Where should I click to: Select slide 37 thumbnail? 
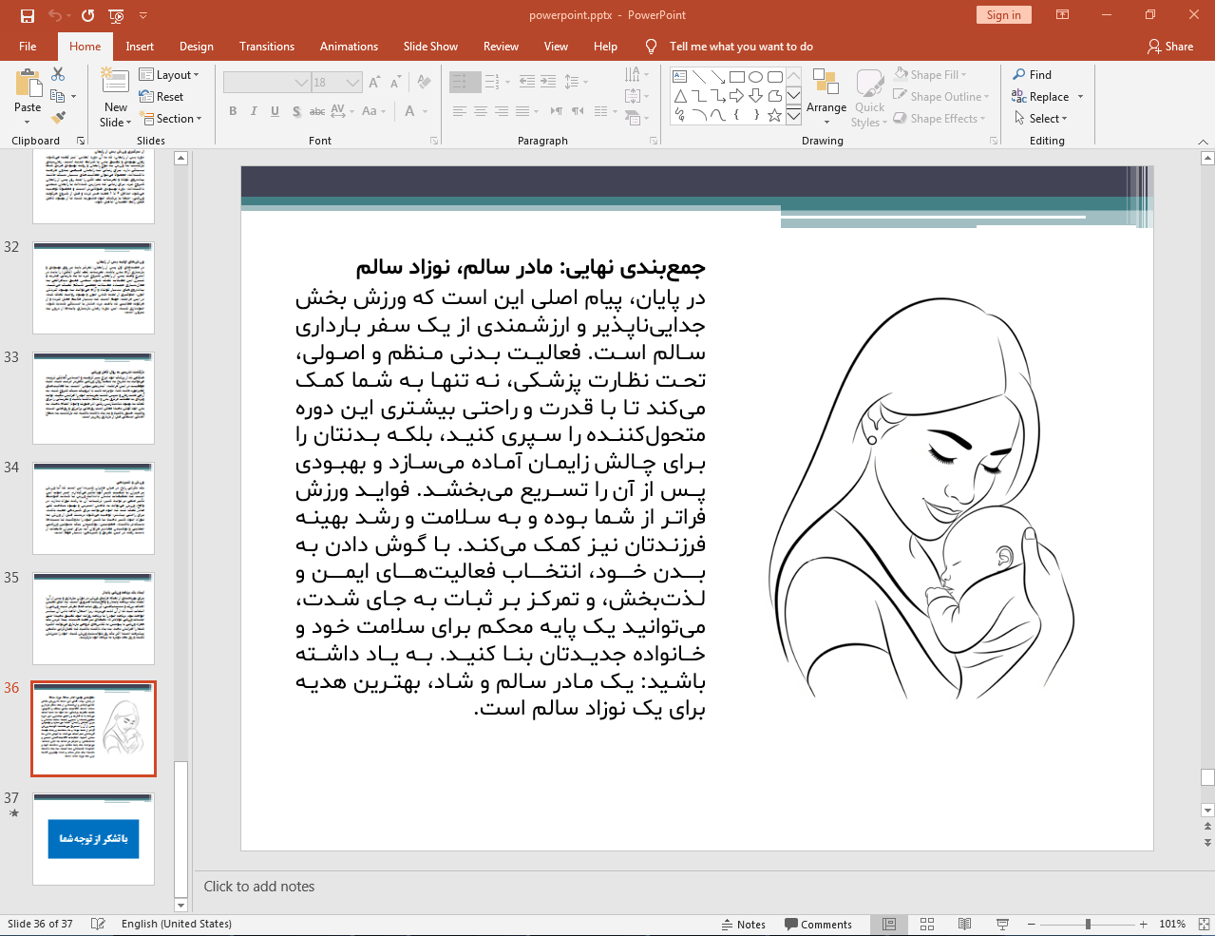(93, 839)
